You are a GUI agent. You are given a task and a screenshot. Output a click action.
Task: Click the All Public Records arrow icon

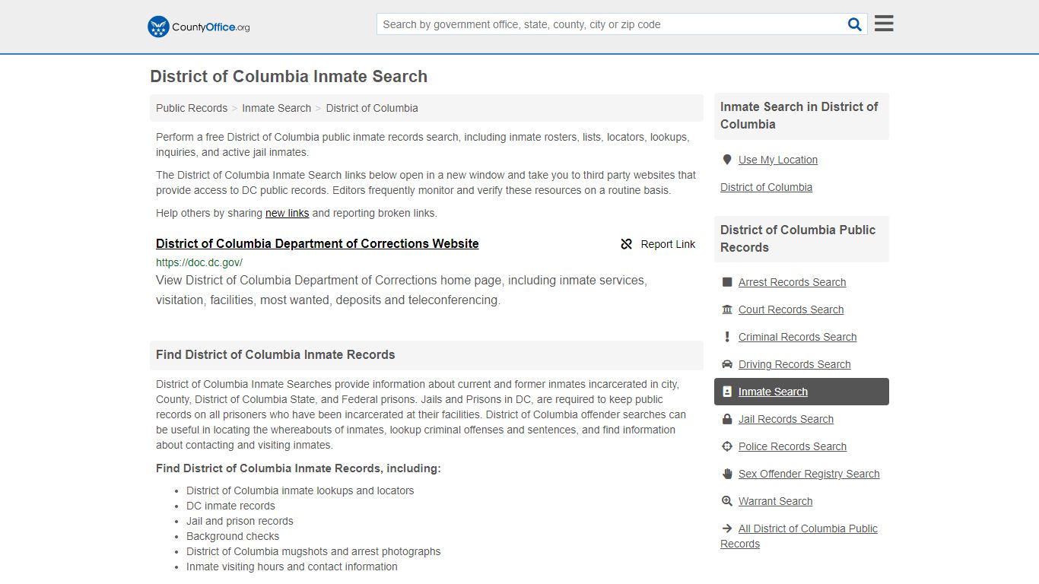tap(727, 528)
